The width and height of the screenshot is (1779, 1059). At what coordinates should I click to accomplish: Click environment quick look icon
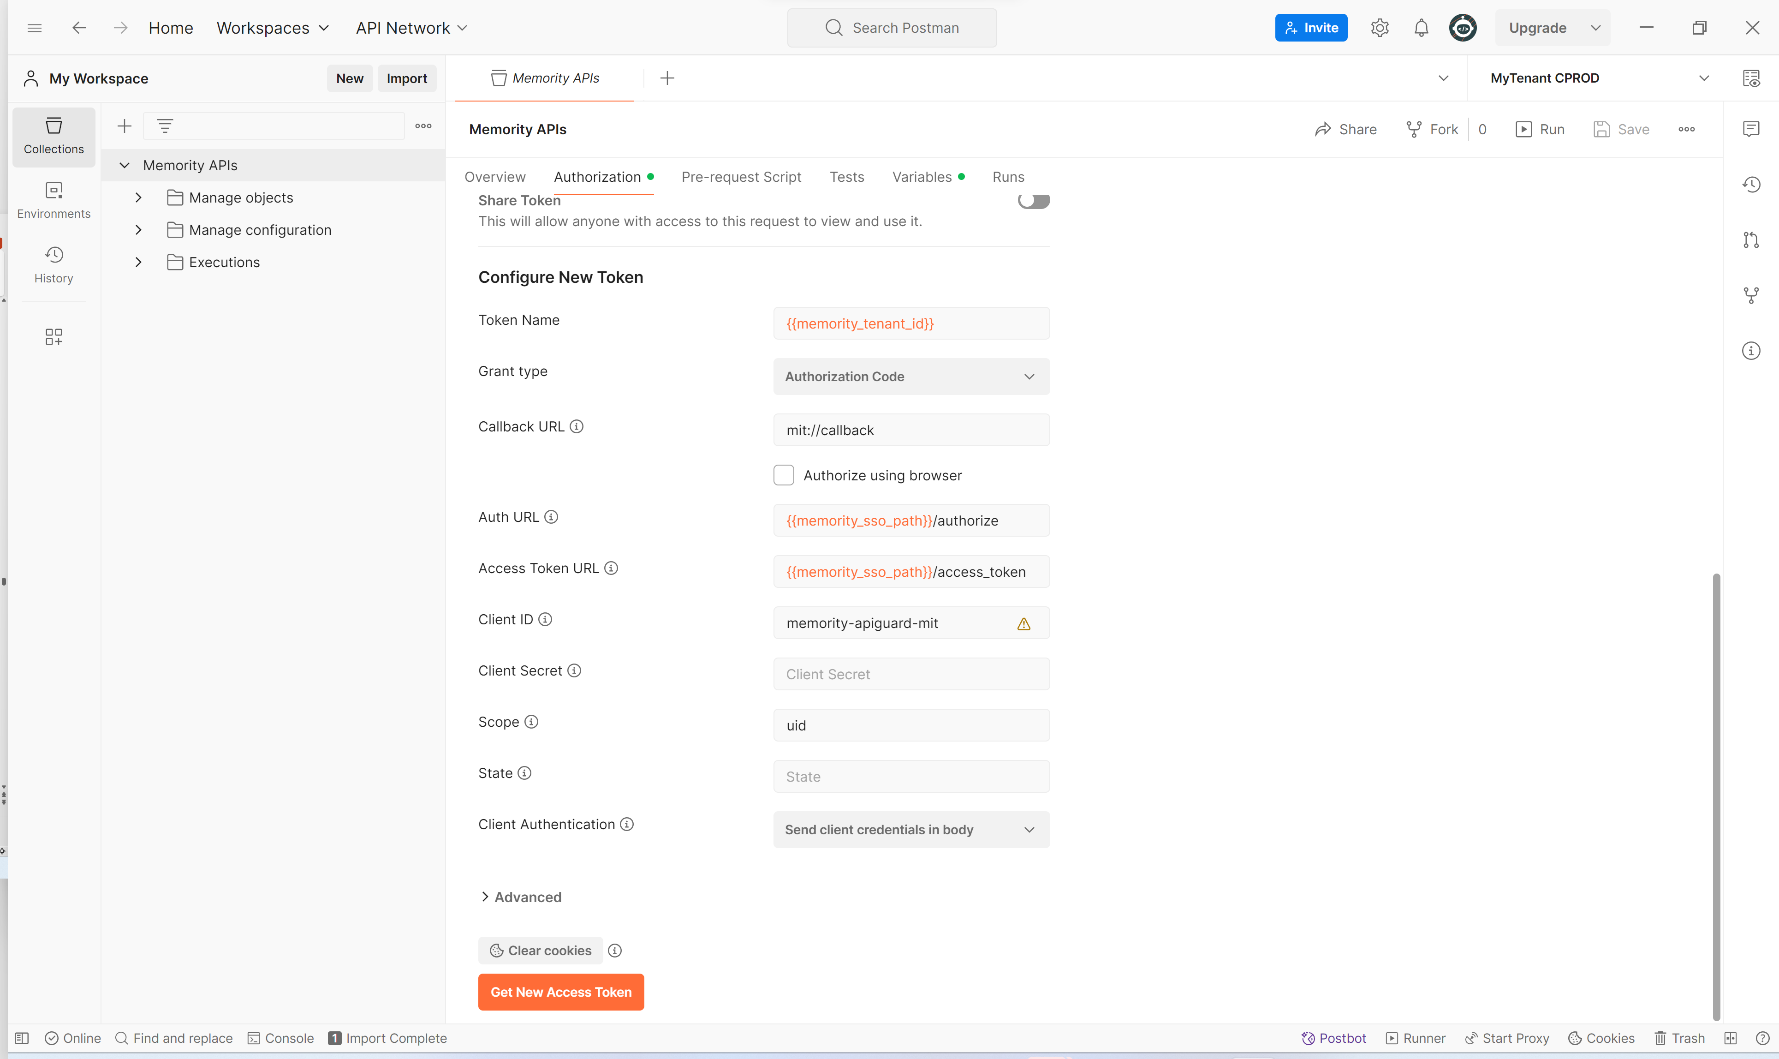[1750, 78]
